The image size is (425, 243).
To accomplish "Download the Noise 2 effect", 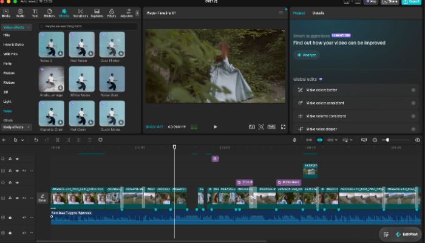I will pyautogui.click(x=61, y=53).
